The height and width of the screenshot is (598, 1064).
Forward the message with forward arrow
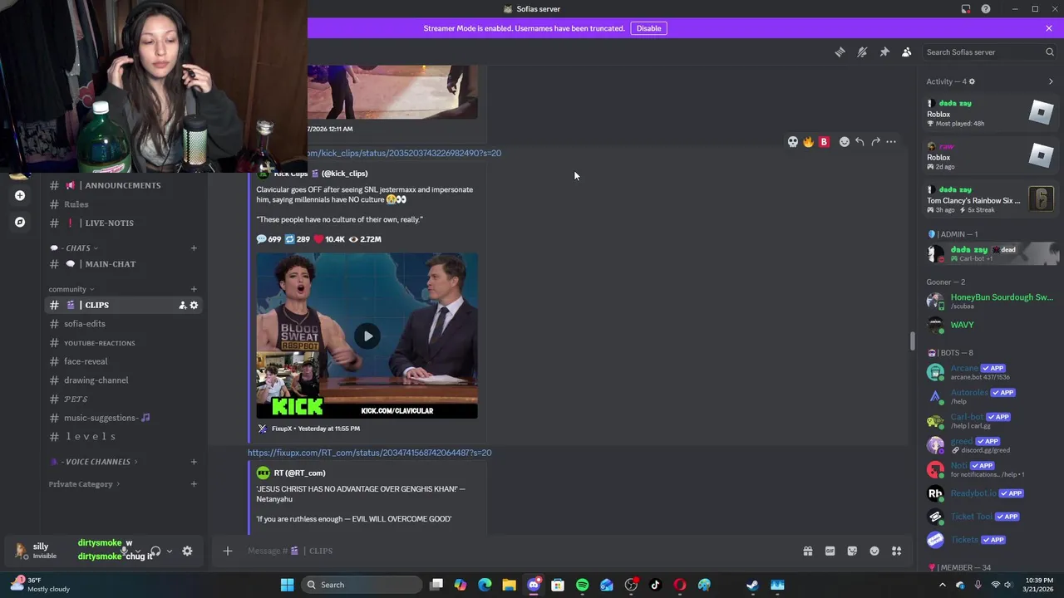click(x=875, y=142)
